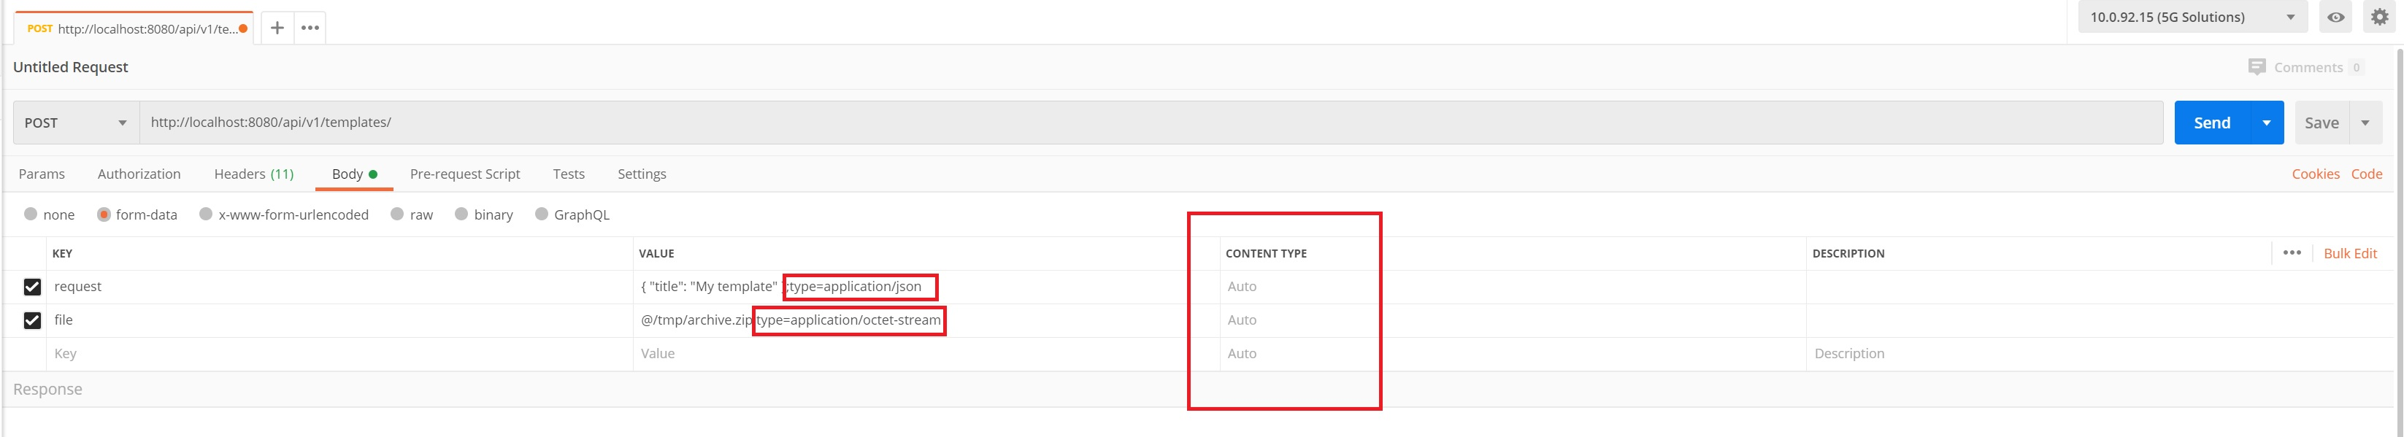Screen dimensions: 2404x437
Task: Uncheck the request form-data row
Action: 33,286
